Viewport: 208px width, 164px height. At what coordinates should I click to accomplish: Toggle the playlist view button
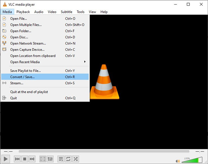pos(61,159)
